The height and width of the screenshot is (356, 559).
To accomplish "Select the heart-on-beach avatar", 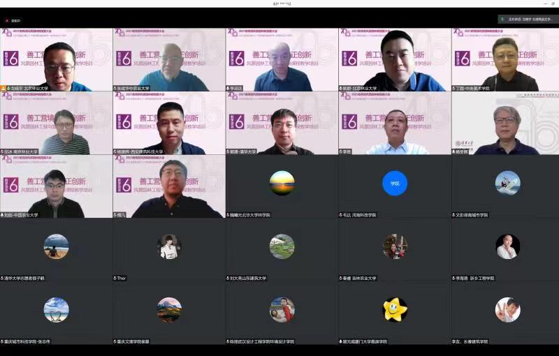I will [56, 309].
